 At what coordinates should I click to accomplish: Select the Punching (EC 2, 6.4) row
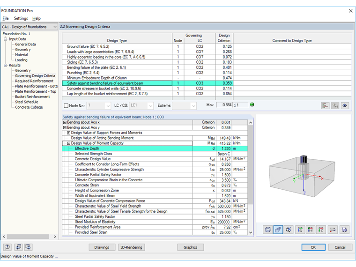(147, 73)
